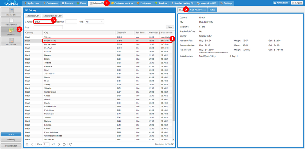305x149 pixels.
Task: Select the Joao Pessoa row
Action: [x=98, y=74]
